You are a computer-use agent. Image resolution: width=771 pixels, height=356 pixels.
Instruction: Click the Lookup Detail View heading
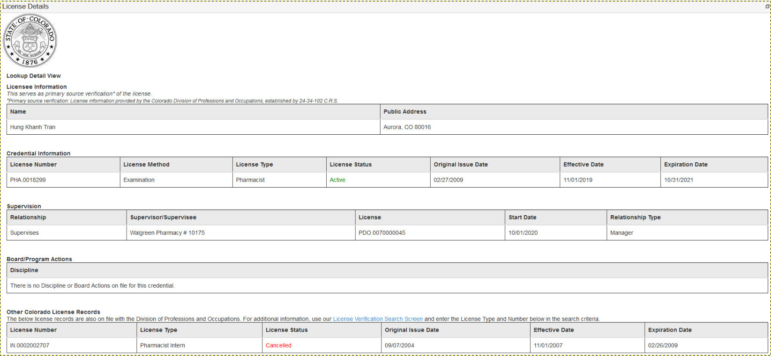[x=34, y=76]
